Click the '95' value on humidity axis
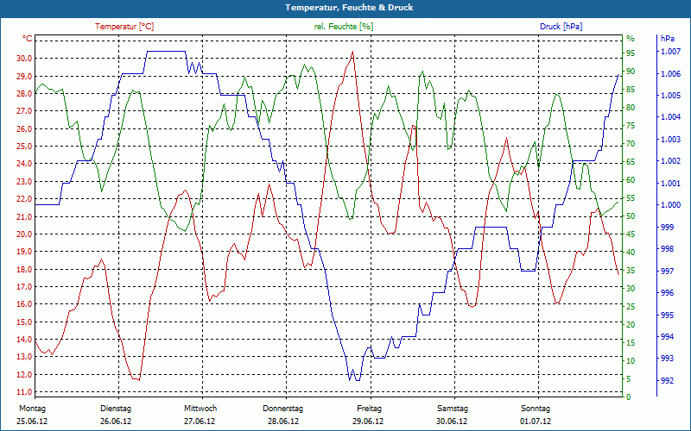Viewport: 691px width, 431px height. pos(631,53)
